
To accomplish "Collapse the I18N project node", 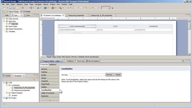I will click(4, 83).
